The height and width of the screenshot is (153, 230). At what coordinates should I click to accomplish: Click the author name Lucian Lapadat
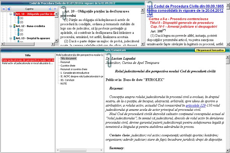point(123,59)
